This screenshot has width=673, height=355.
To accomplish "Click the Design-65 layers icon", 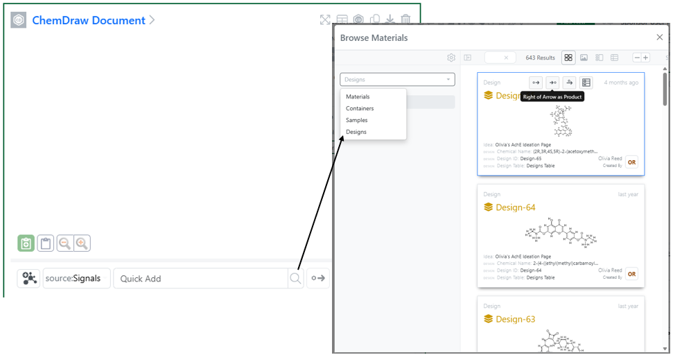I will (x=488, y=95).
